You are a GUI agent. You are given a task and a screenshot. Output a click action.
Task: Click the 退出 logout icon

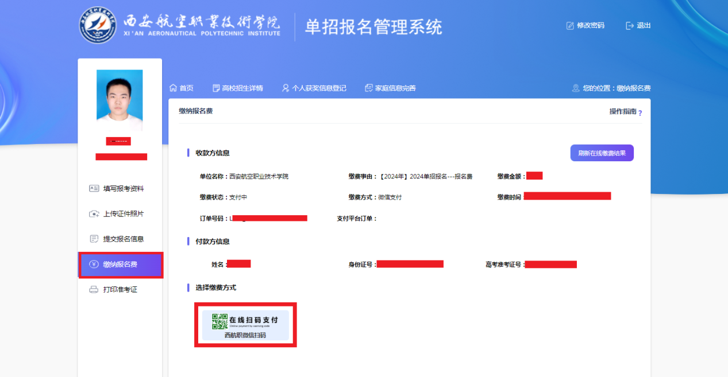click(630, 26)
